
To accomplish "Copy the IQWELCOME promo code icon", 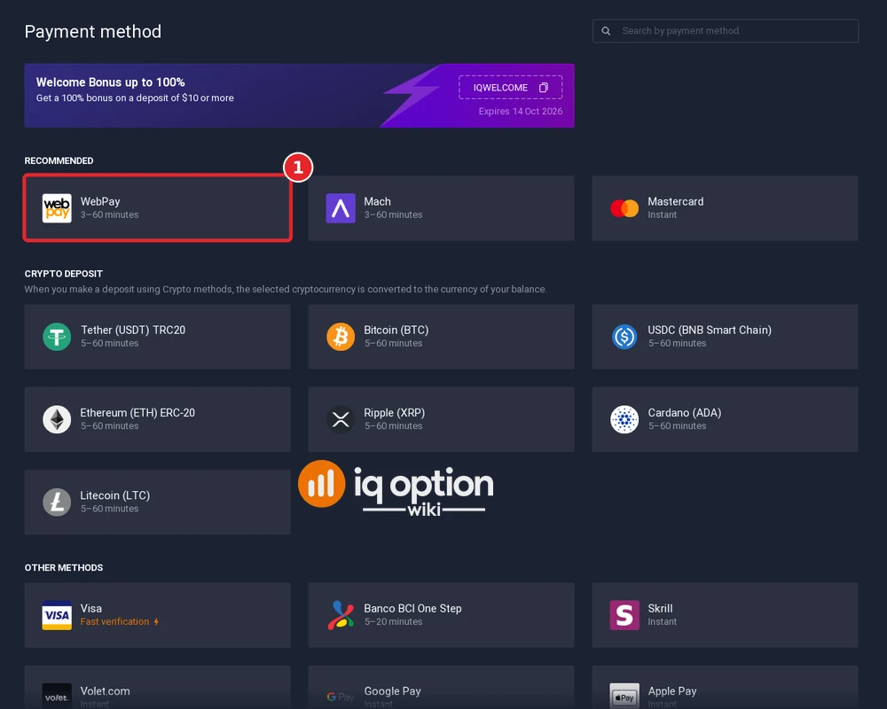I will pos(544,87).
